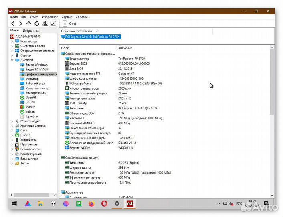
Task: Expand the Компьютер tree node
Action: pyautogui.click(x=12, y=41)
